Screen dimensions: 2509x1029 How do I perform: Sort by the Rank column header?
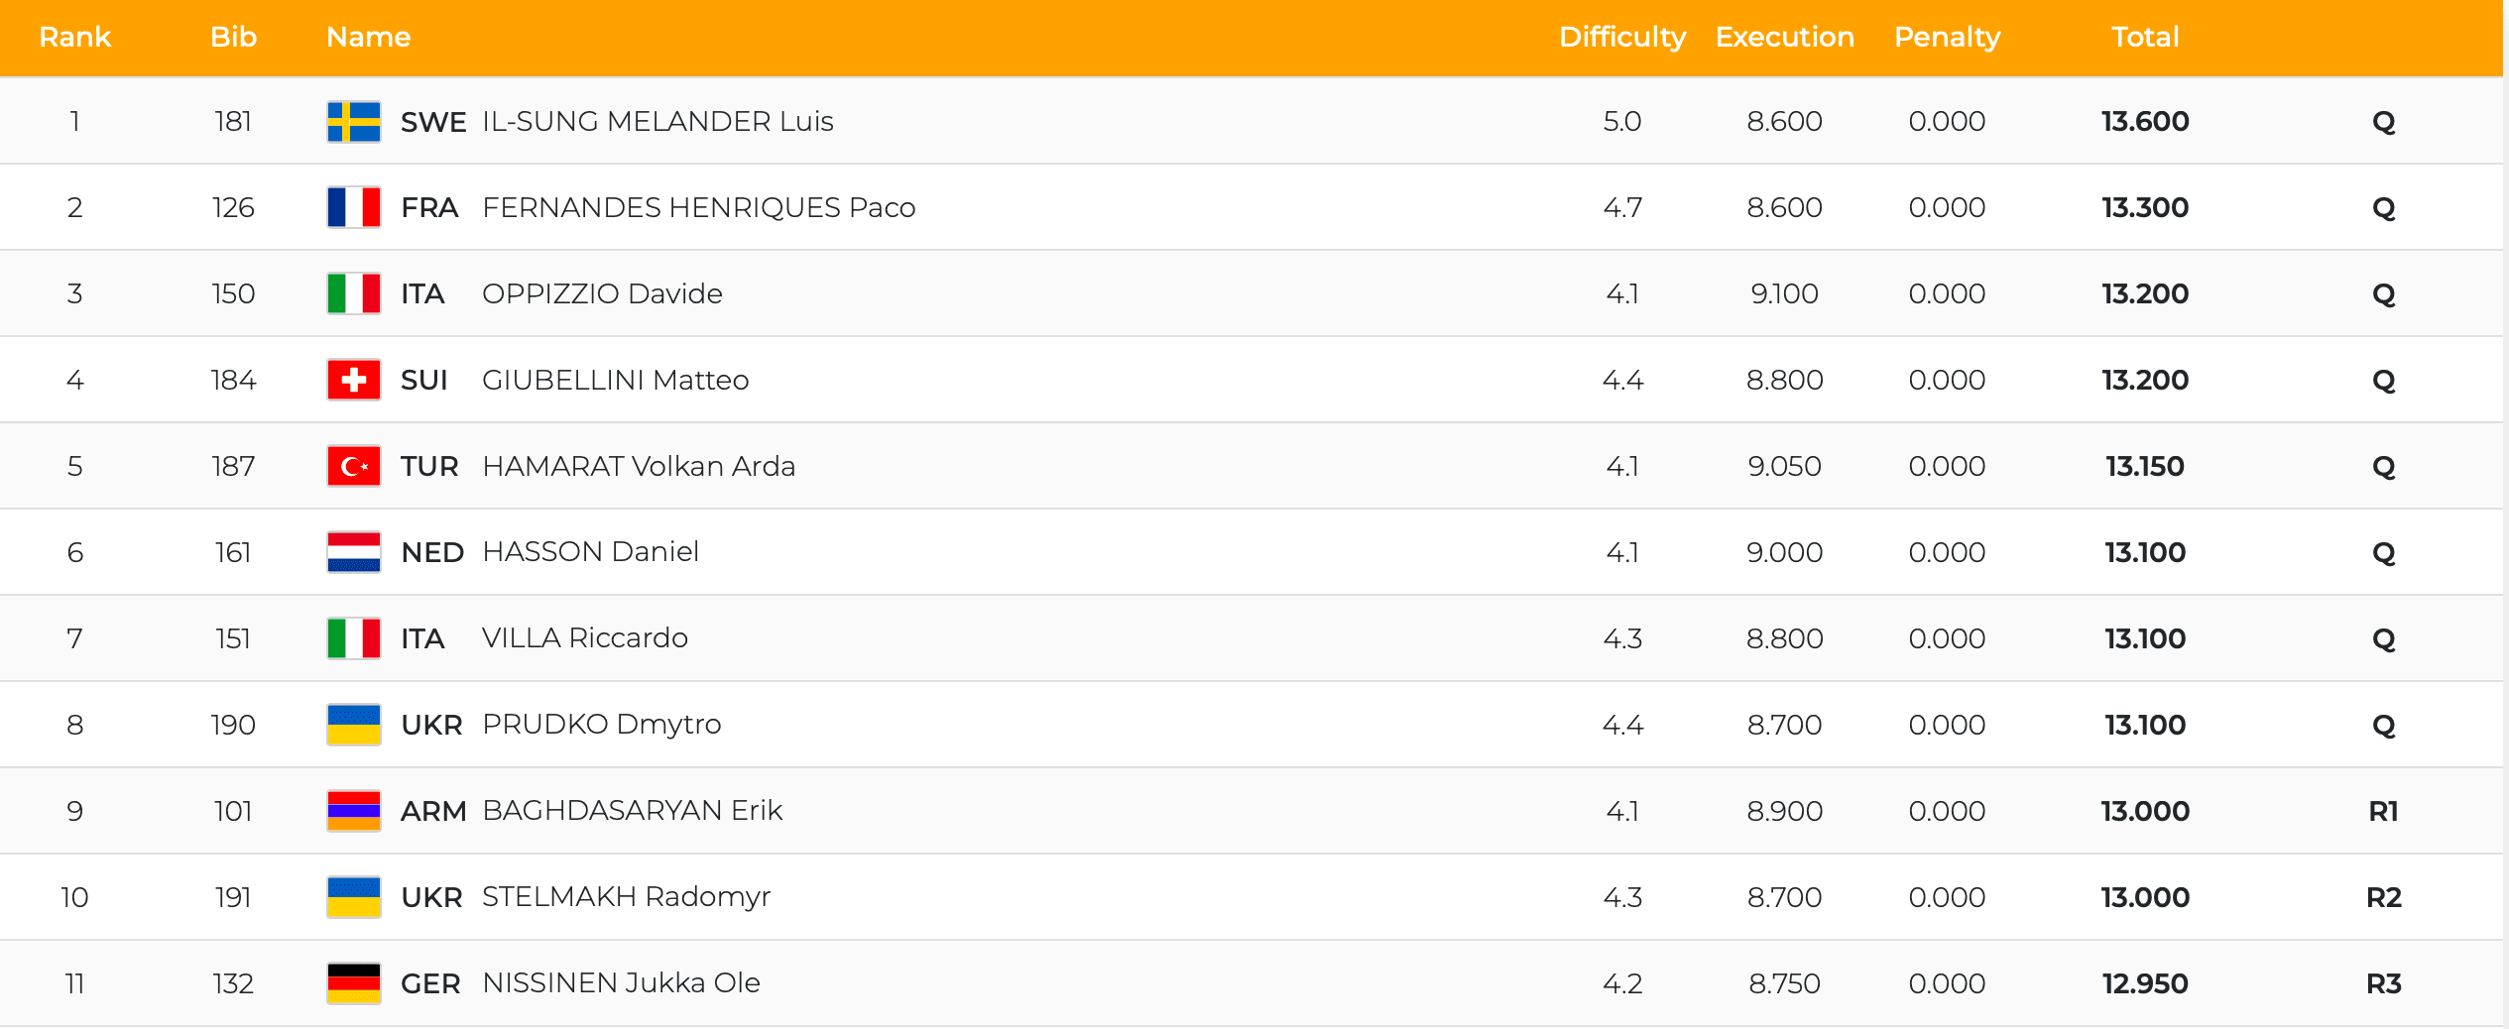point(74,38)
